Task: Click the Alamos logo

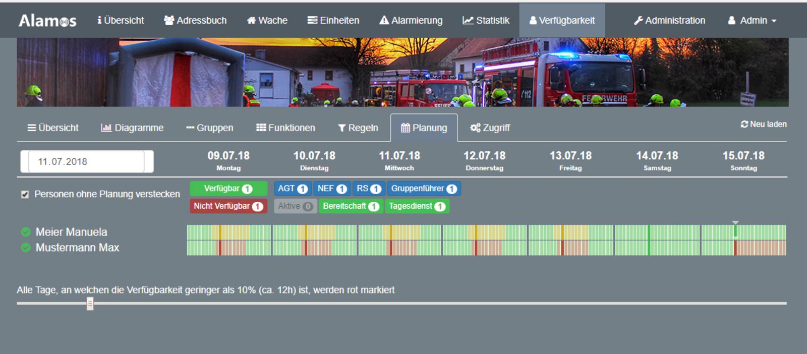Action: click(x=47, y=21)
